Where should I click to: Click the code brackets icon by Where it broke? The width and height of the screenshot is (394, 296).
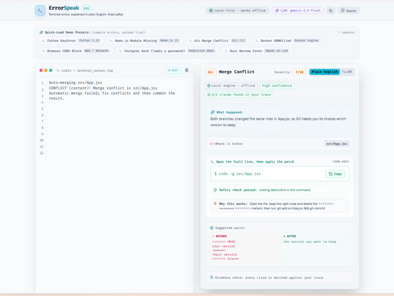(212, 144)
